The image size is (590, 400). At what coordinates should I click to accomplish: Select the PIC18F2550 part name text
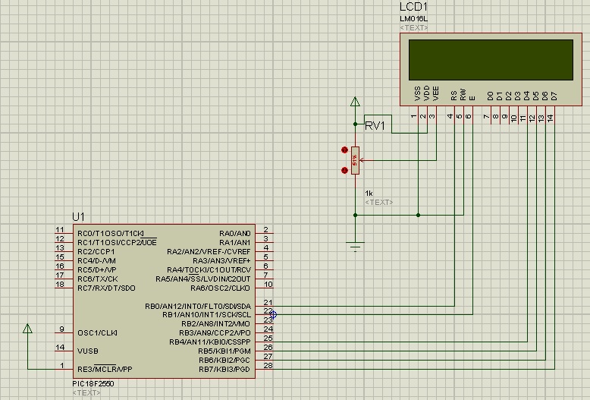point(93,384)
